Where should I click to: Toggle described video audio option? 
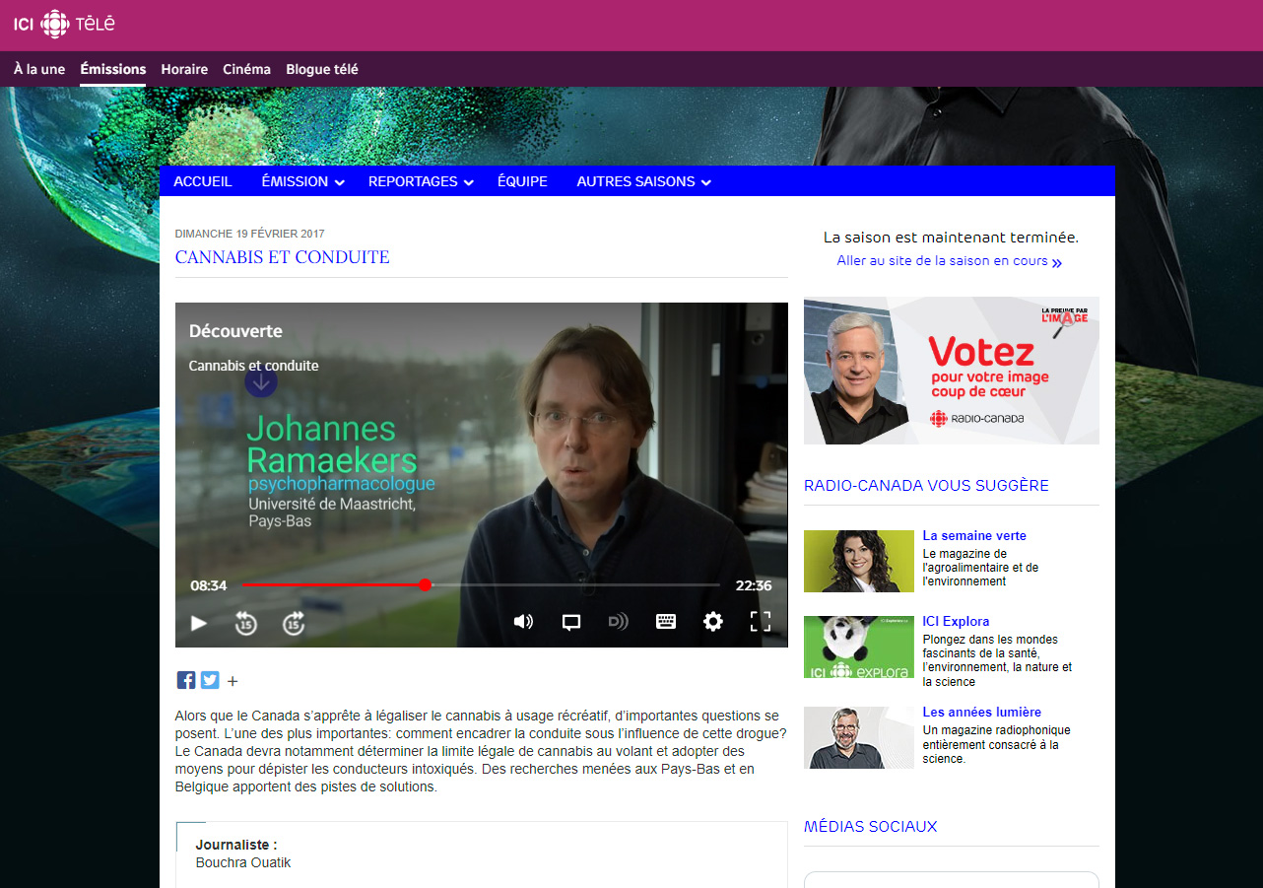[618, 622]
